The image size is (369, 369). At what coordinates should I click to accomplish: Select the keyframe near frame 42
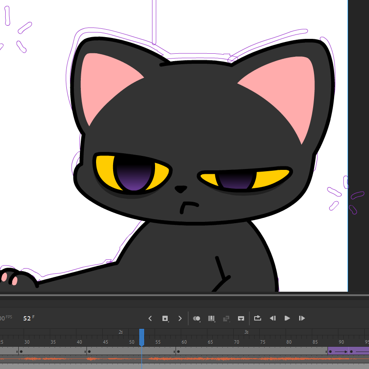[89, 351]
